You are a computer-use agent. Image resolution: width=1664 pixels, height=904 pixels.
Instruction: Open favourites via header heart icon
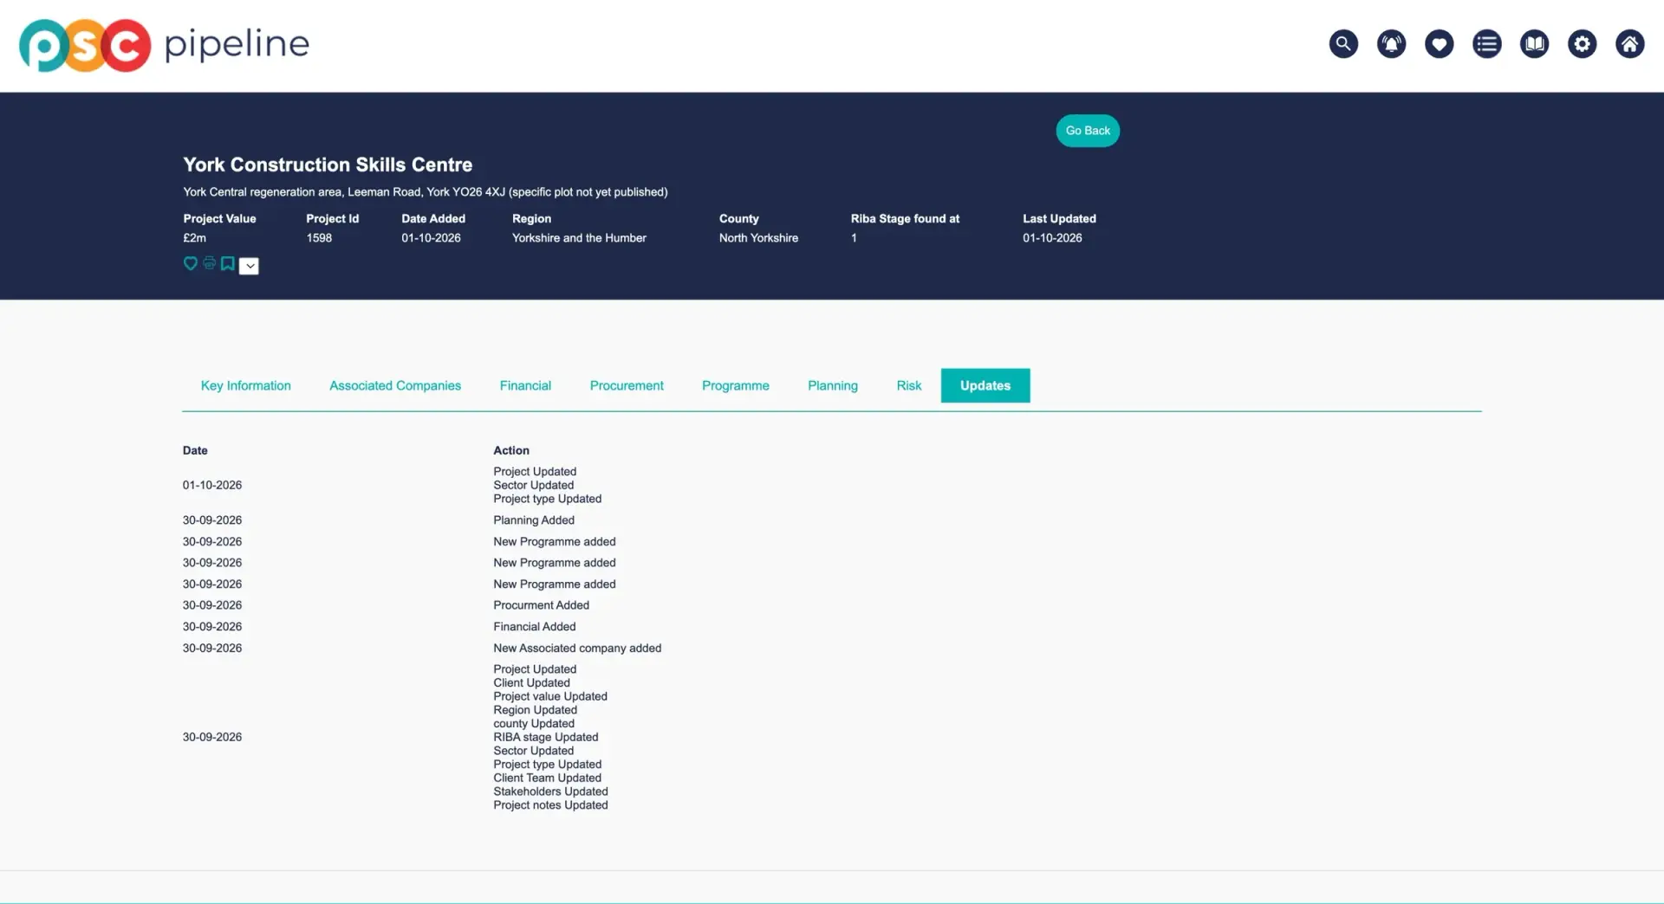pyautogui.click(x=1439, y=43)
